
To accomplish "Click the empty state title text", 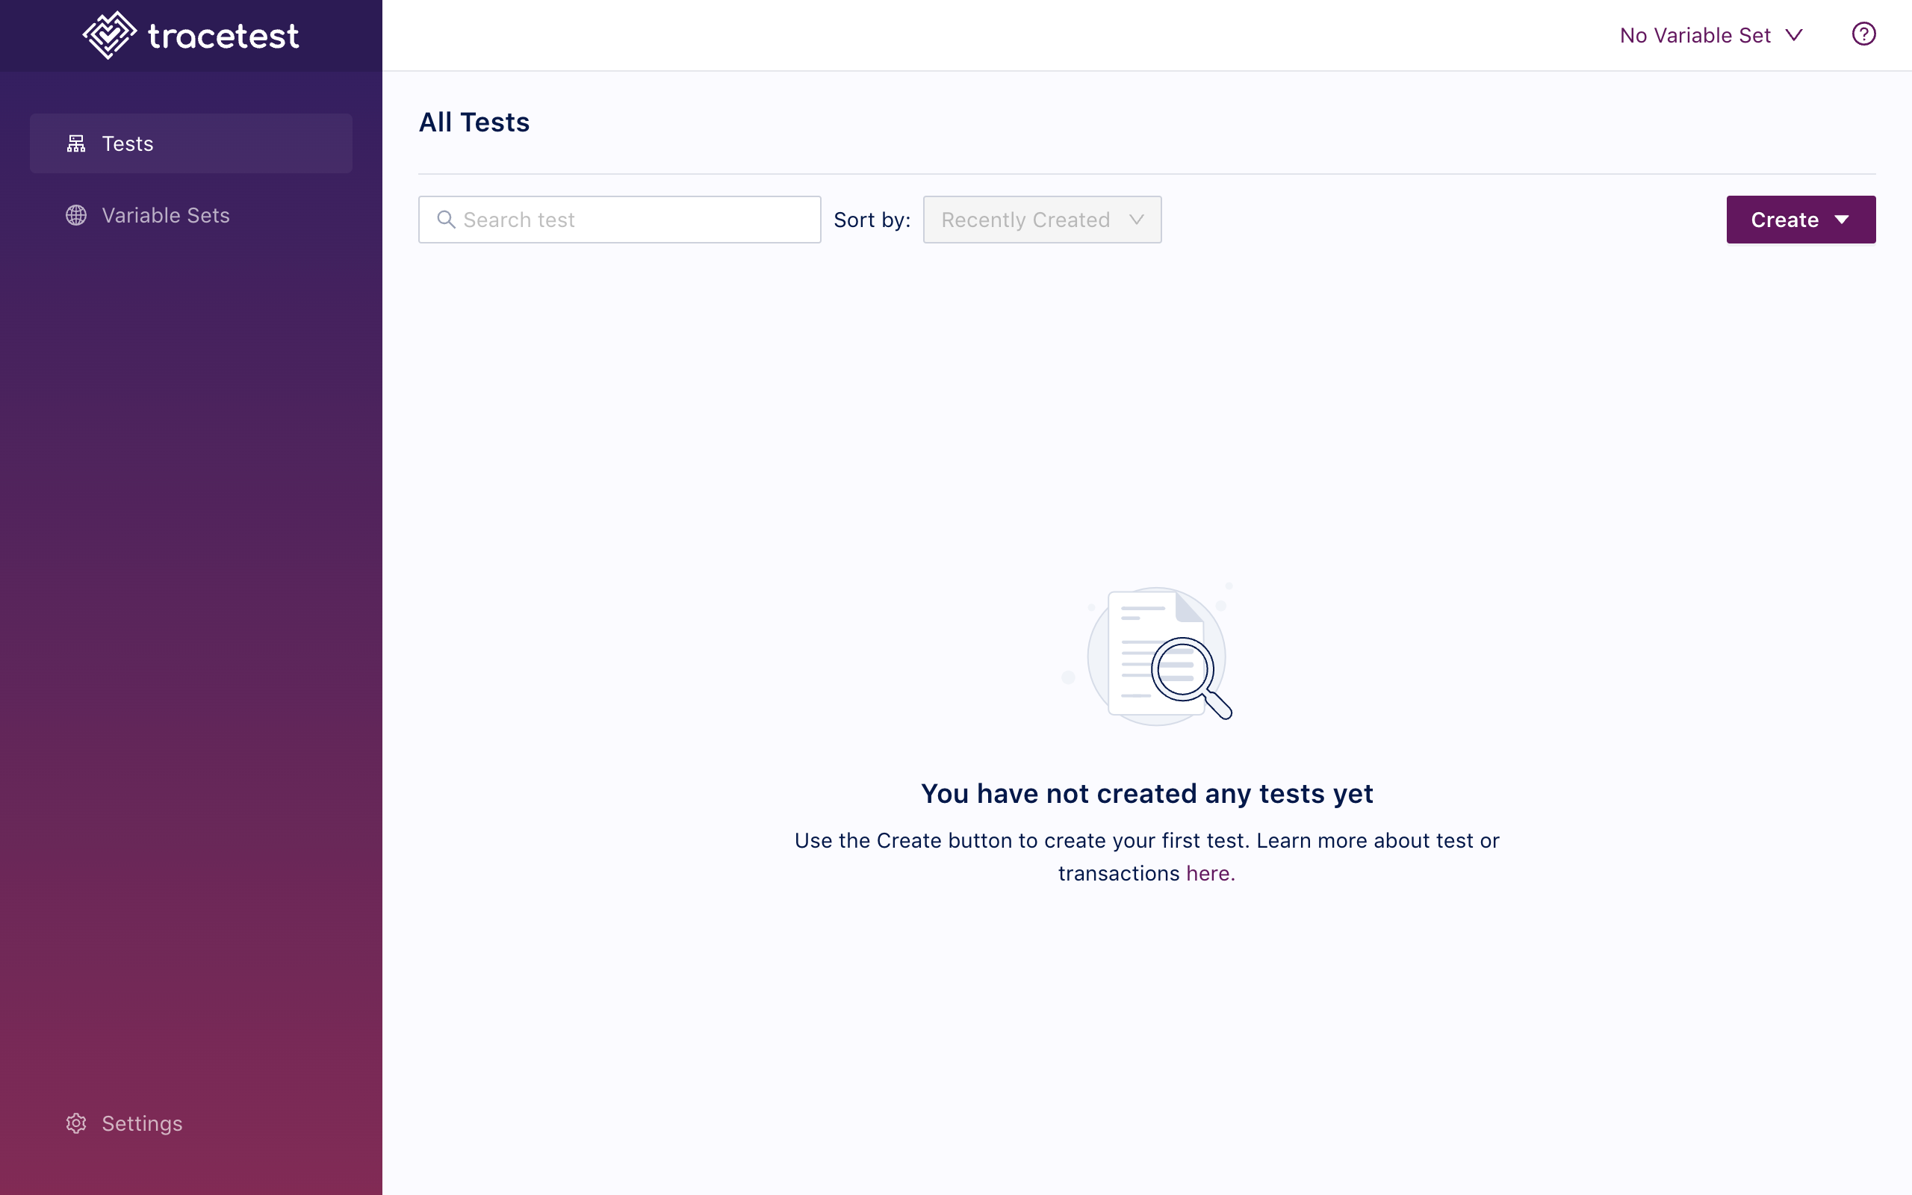I will [x=1147, y=793].
